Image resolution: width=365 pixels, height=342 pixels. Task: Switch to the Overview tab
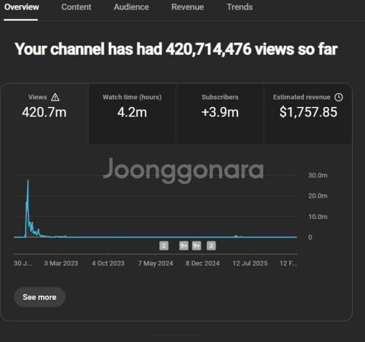pyautogui.click(x=21, y=7)
